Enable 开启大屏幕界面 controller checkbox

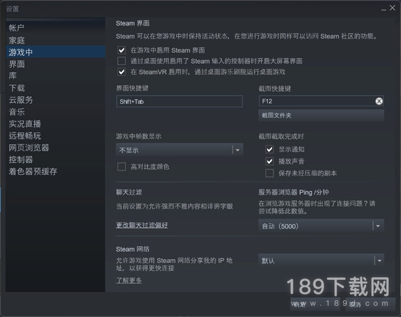click(121, 61)
